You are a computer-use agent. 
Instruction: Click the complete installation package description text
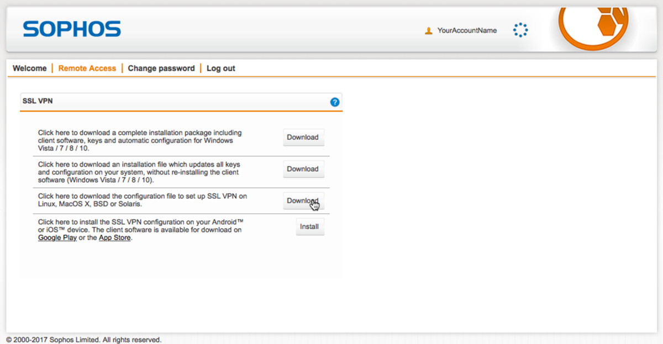(x=140, y=141)
